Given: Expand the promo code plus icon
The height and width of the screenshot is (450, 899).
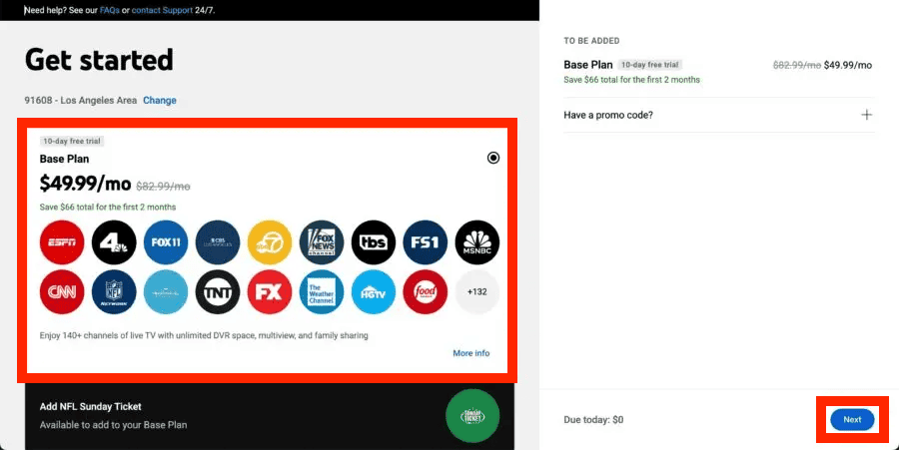Looking at the screenshot, I should [866, 115].
